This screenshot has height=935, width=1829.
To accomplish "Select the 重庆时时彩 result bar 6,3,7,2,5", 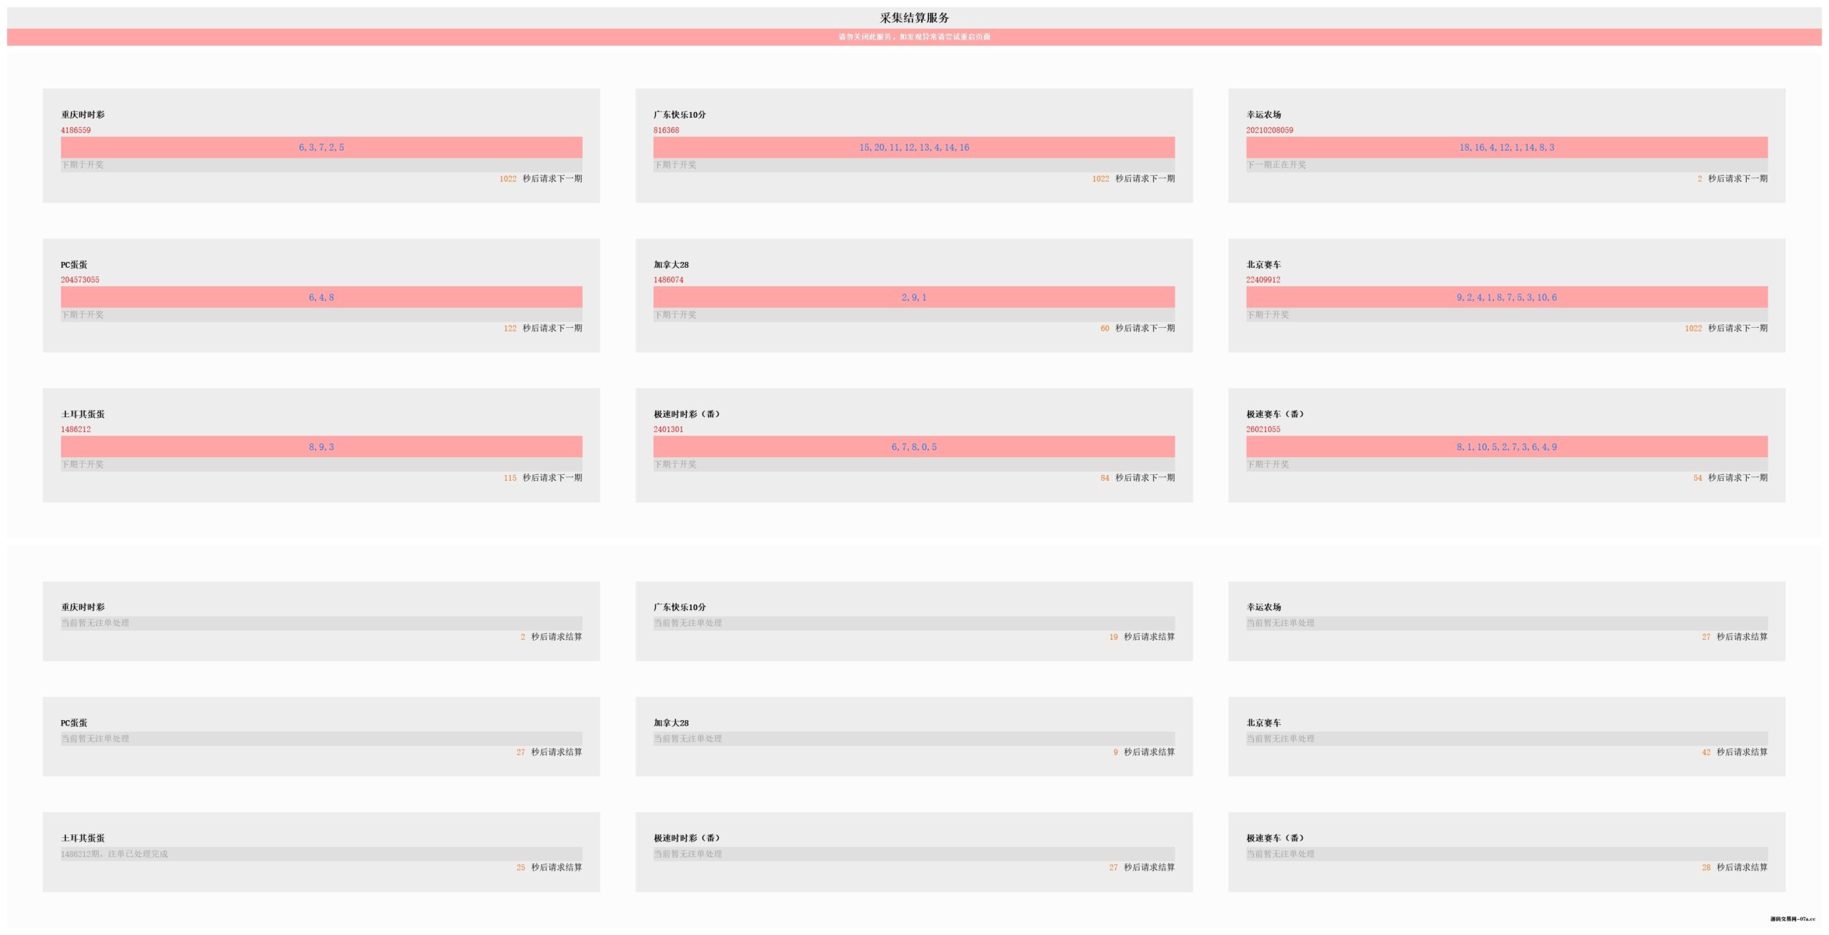I will point(321,147).
